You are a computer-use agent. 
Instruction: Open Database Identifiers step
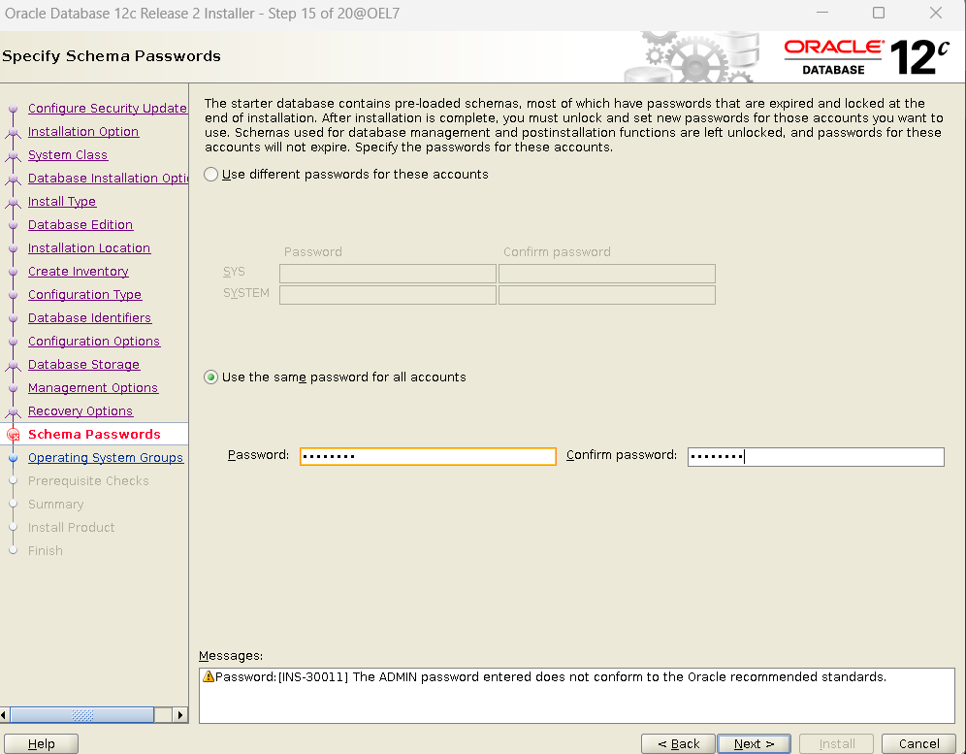(x=90, y=318)
